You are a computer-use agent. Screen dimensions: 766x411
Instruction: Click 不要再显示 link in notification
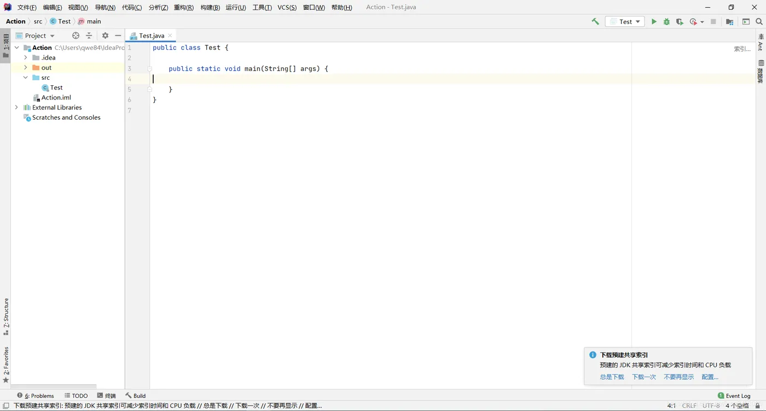(678, 377)
